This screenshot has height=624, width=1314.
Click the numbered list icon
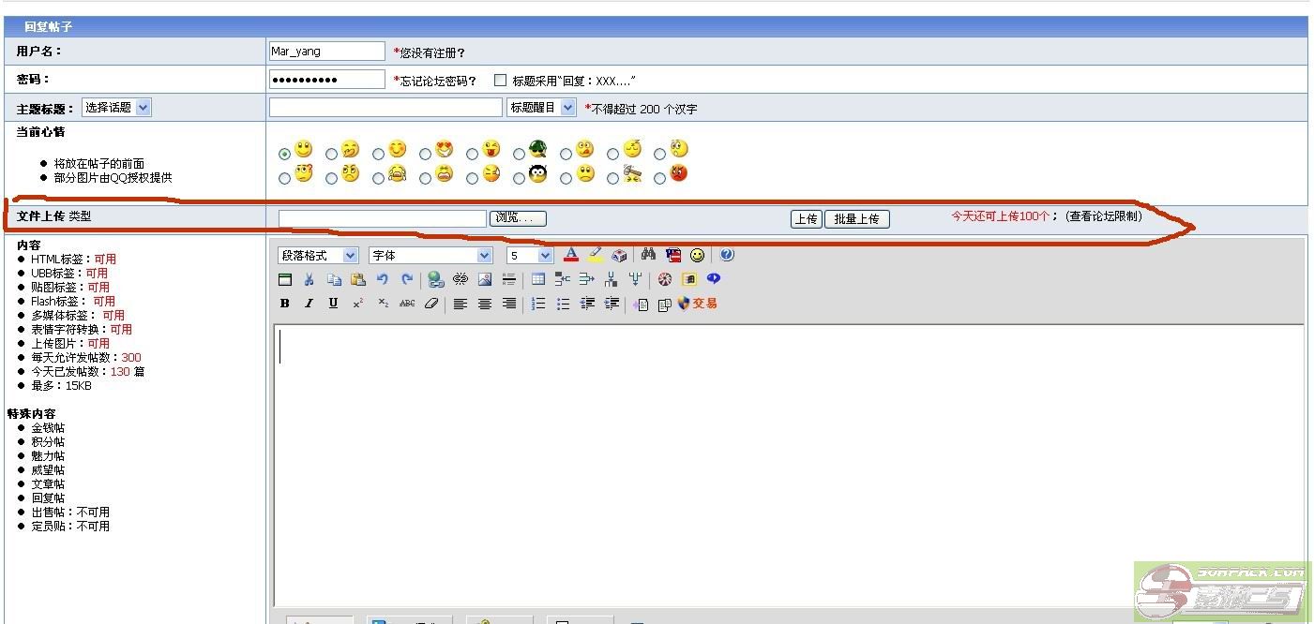pyautogui.click(x=538, y=304)
